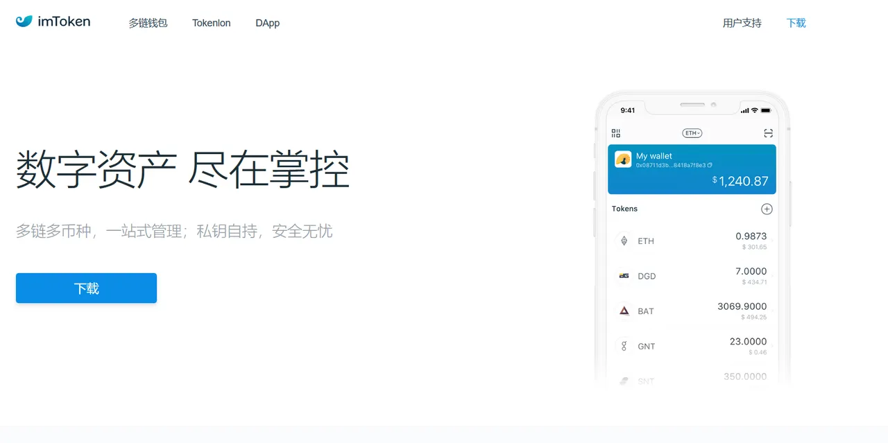Open the Tokenlon nav link

[x=212, y=23]
